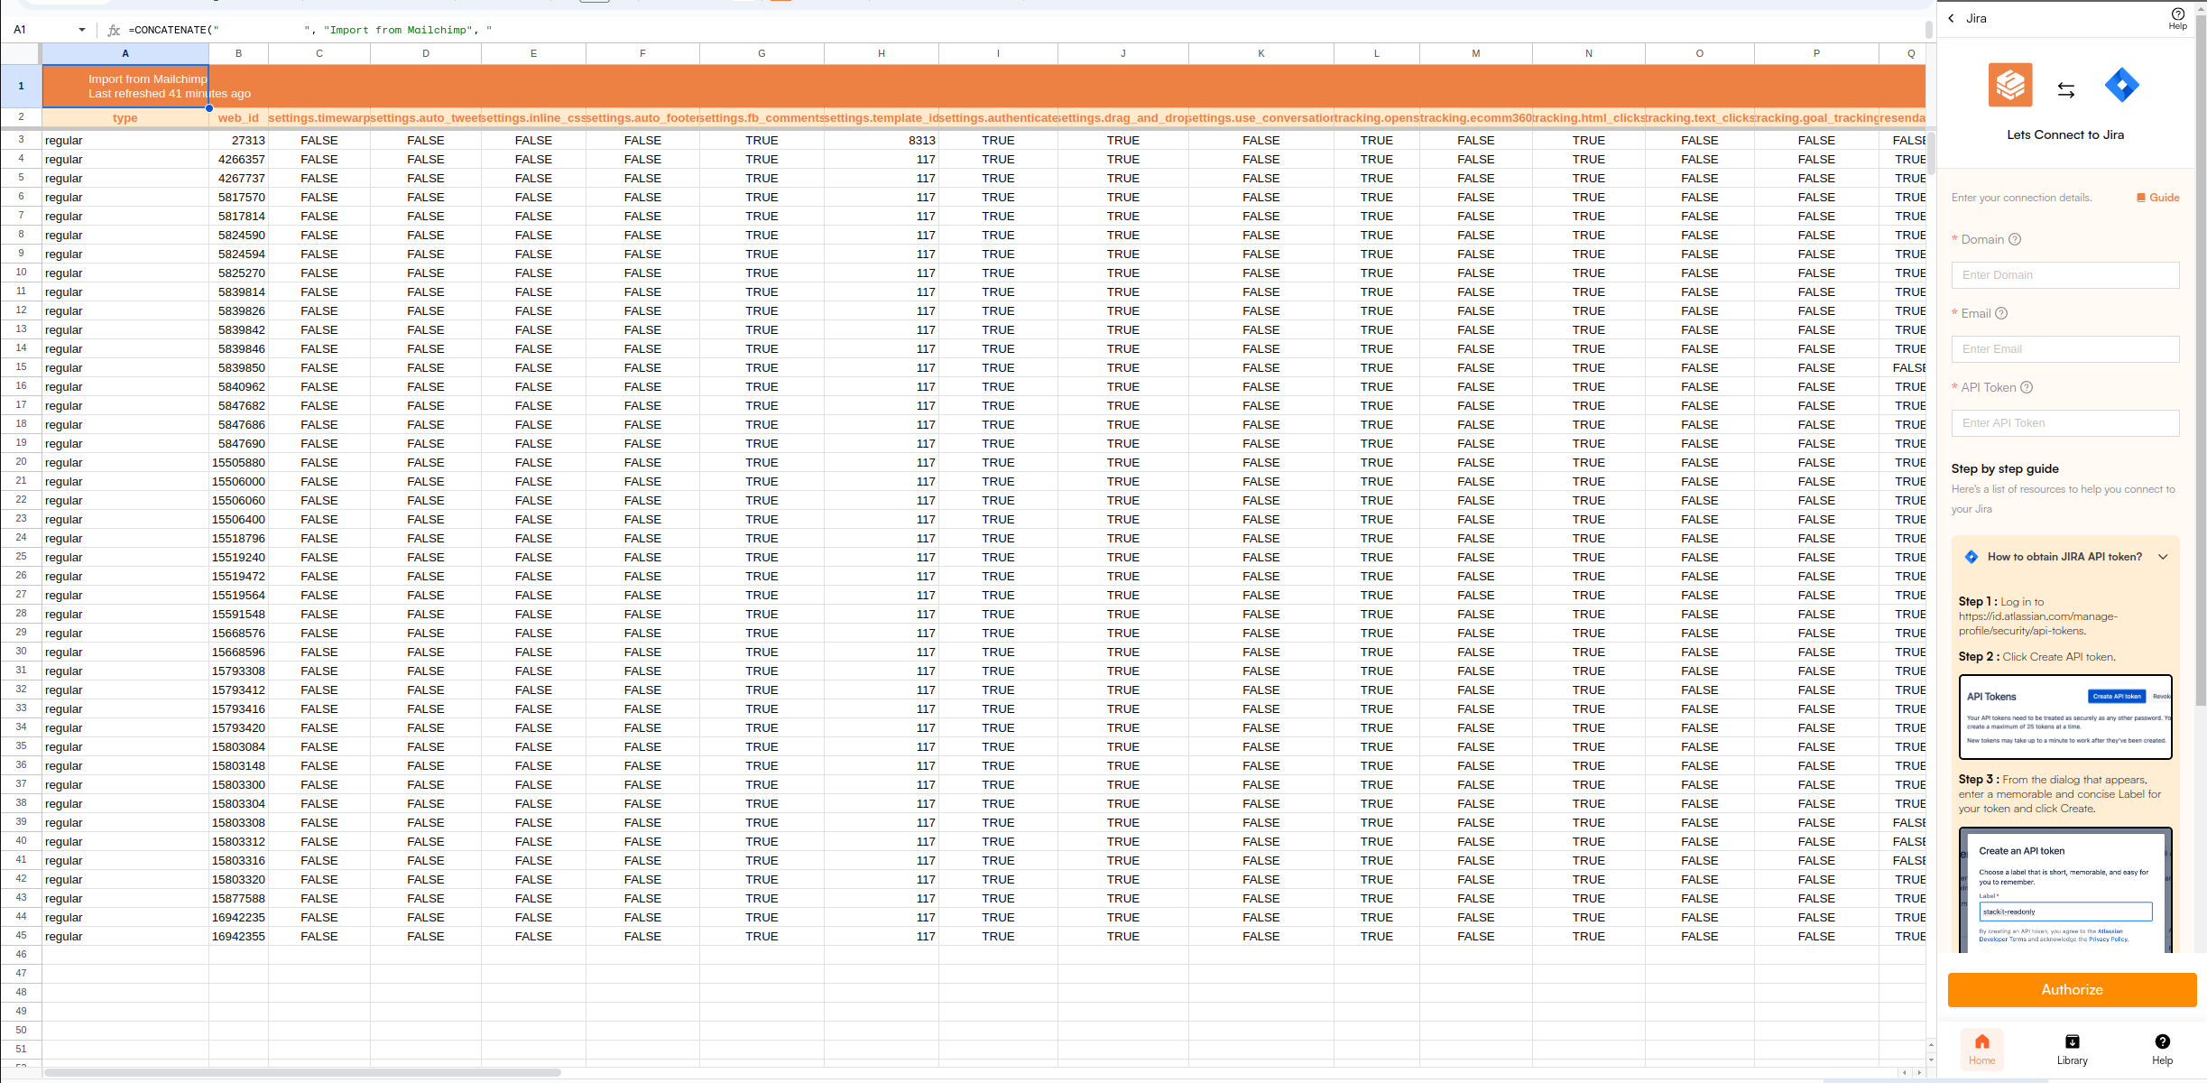Click the Email field help icon

point(2001,313)
